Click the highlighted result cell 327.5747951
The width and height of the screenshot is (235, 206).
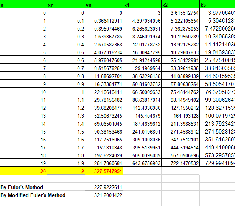point(104,171)
